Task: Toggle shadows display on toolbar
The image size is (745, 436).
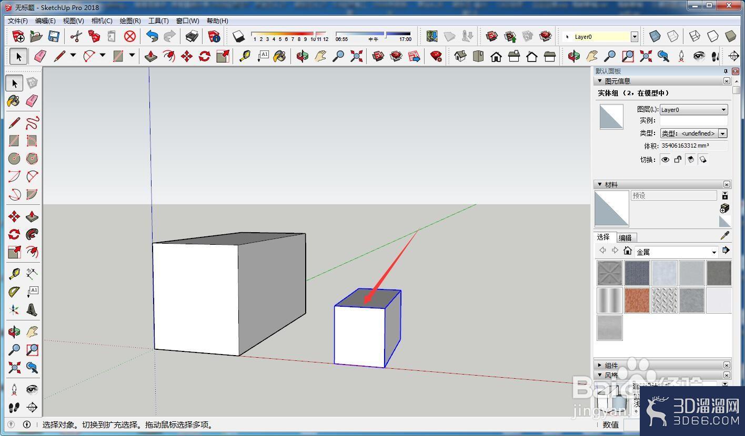Action: (x=239, y=36)
